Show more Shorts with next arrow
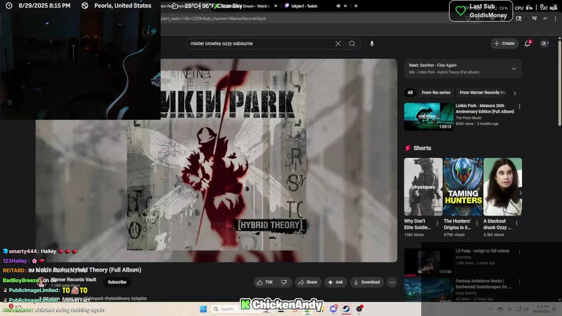 pyautogui.click(x=520, y=193)
